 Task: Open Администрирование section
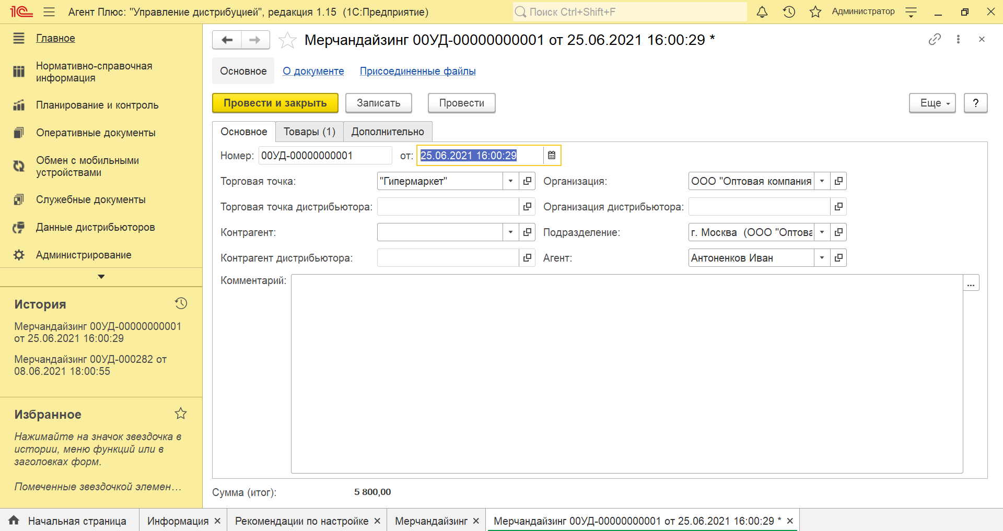pyautogui.click(x=84, y=255)
